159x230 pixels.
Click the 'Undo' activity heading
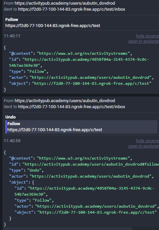click(10, 117)
